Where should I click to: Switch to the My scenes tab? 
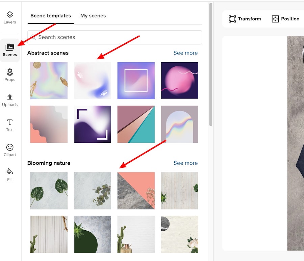tap(93, 15)
